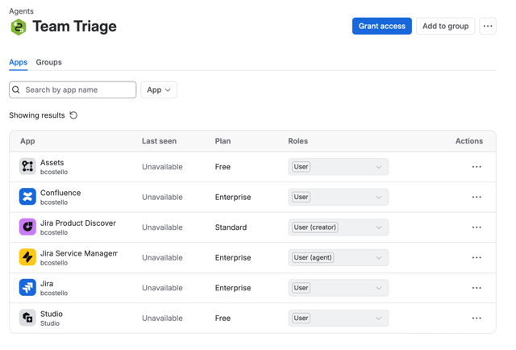This screenshot has width=516, height=350.
Task: Click the Plan column header
Action: 223,141
